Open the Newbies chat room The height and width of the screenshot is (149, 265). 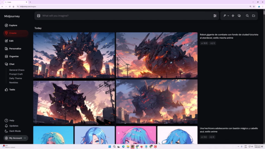[14, 83]
